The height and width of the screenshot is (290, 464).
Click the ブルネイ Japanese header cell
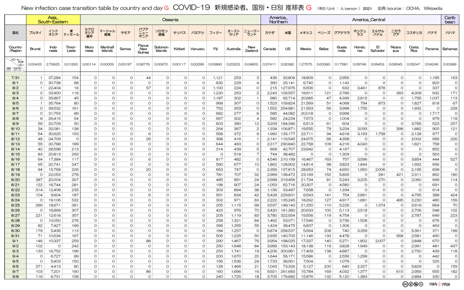pos(36,33)
